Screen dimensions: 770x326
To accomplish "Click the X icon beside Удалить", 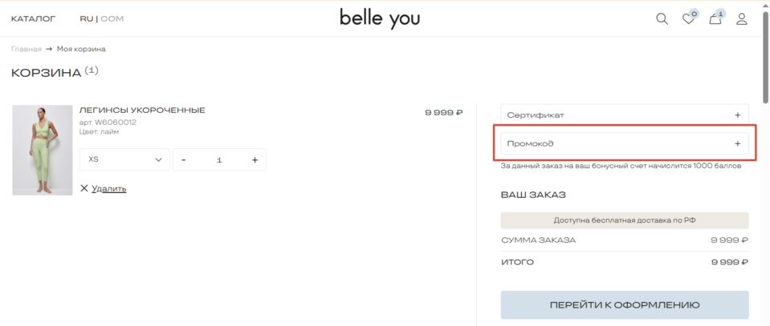I will pyautogui.click(x=84, y=188).
